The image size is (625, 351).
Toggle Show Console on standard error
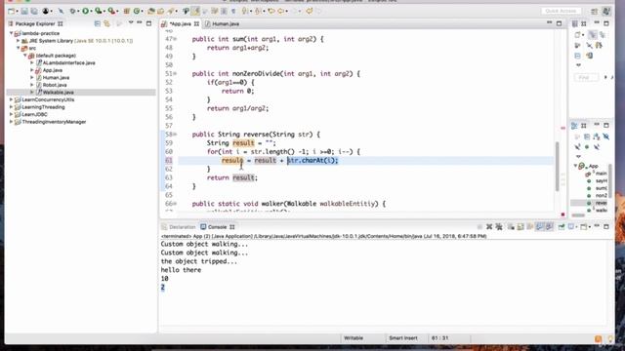pos(549,227)
